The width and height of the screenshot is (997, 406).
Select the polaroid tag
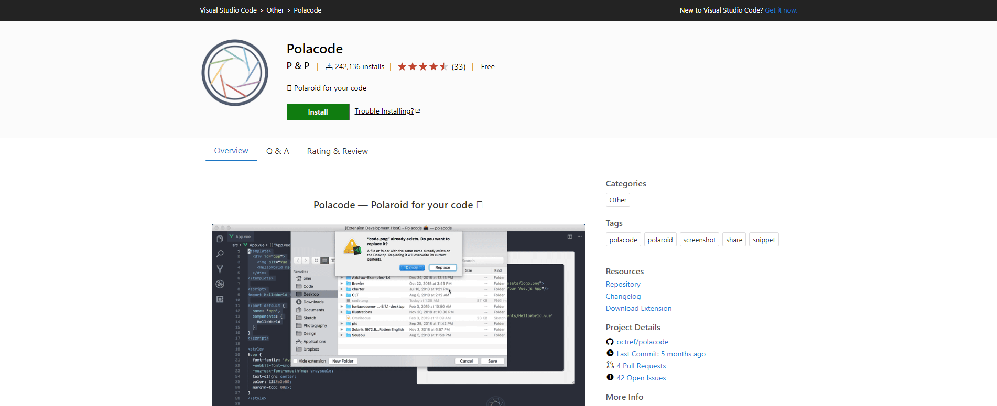[660, 240]
